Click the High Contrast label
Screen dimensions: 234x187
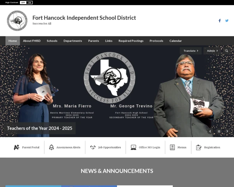click(12, 3)
